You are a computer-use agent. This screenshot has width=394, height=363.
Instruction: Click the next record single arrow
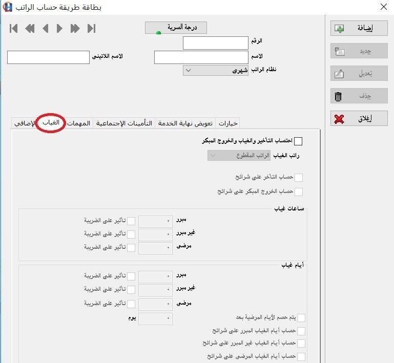[x=59, y=28]
